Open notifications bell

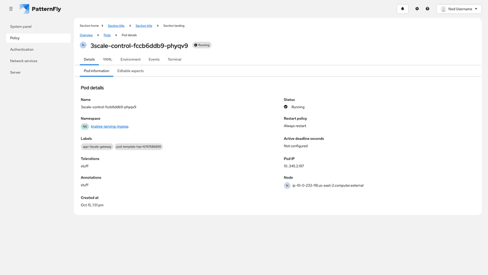click(403, 9)
